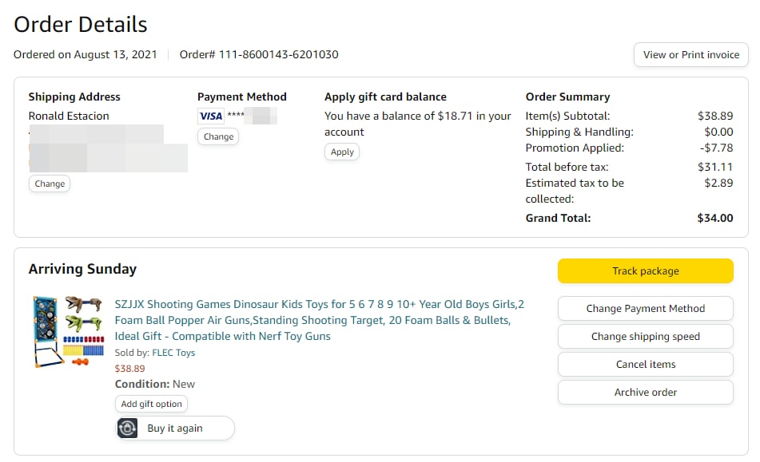
Task: Click View or Print invoice
Action: [x=690, y=55]
